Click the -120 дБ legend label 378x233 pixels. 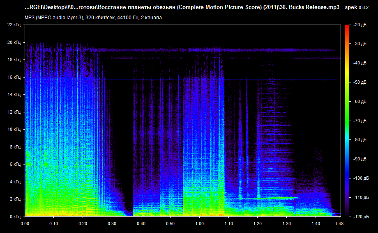pyautogui.click(x=361, y=217)
